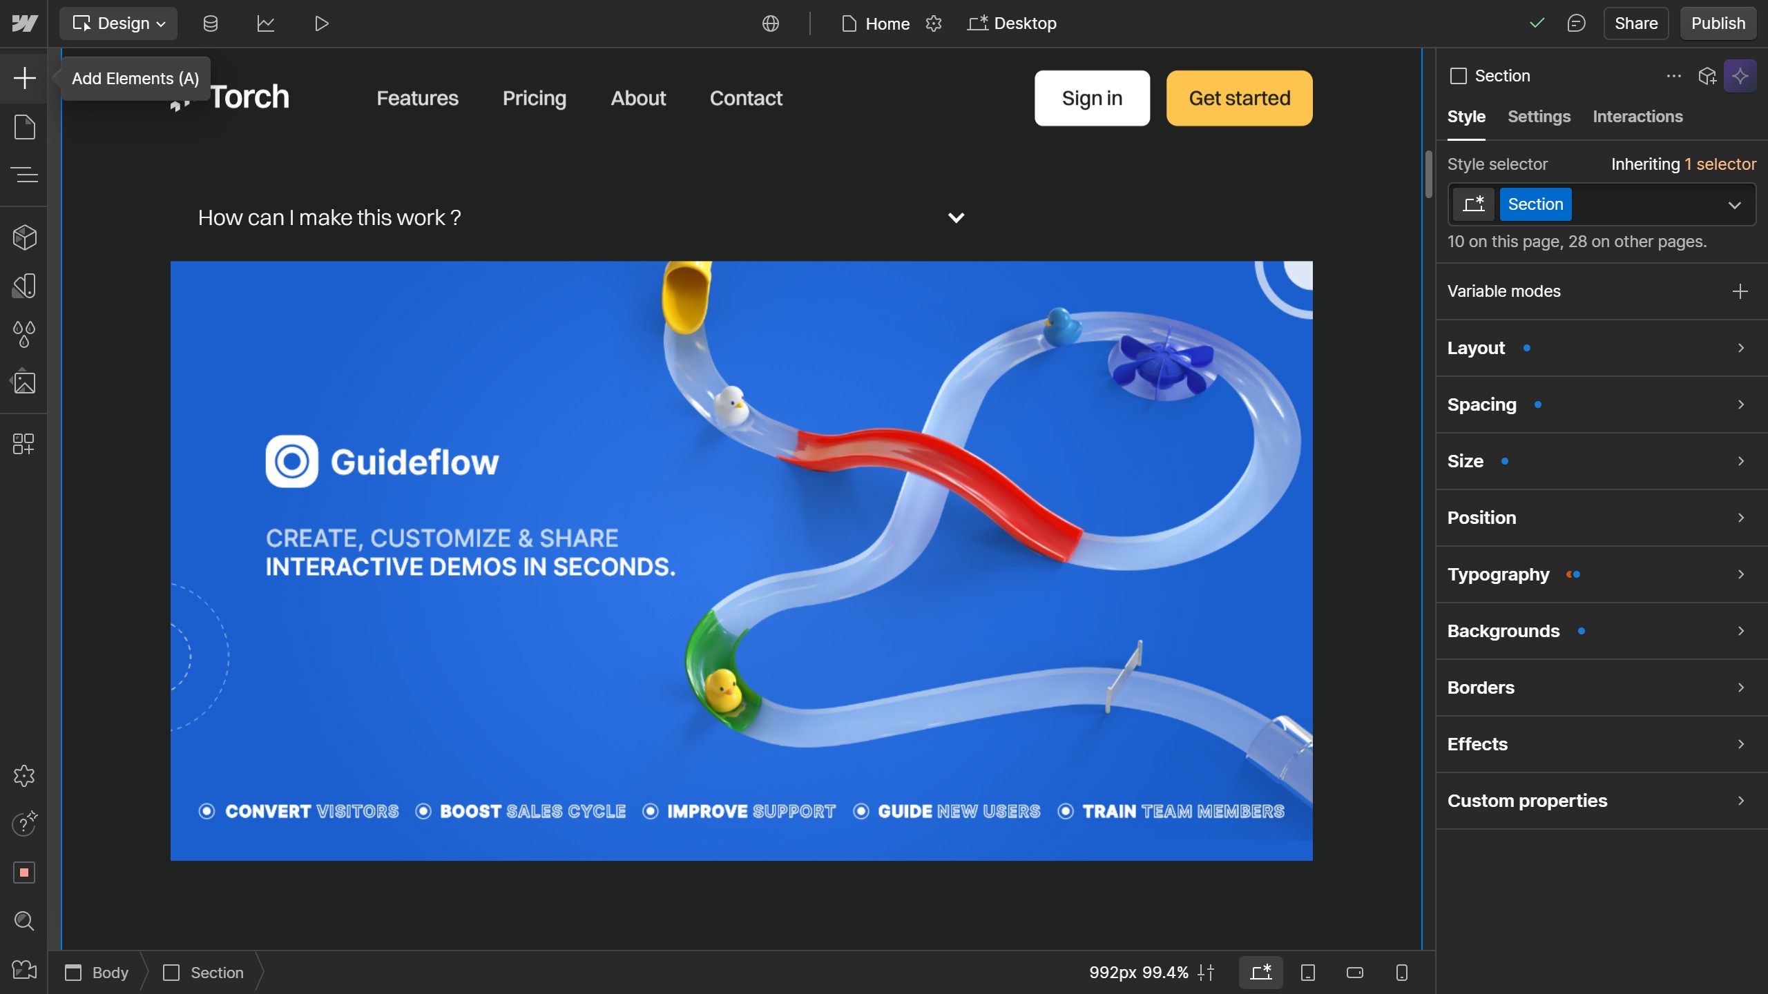Switch to mobile portrait breakpoint icon
The width and height of the screenshot is (1768, 994).
pos(1402,972)
